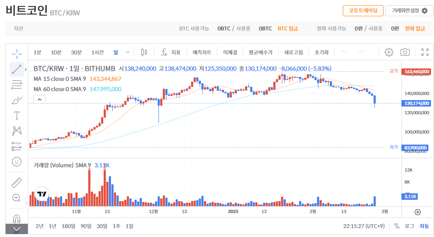Select the 10분 interval
Screen dimensions: 434x237
(56, 52)
